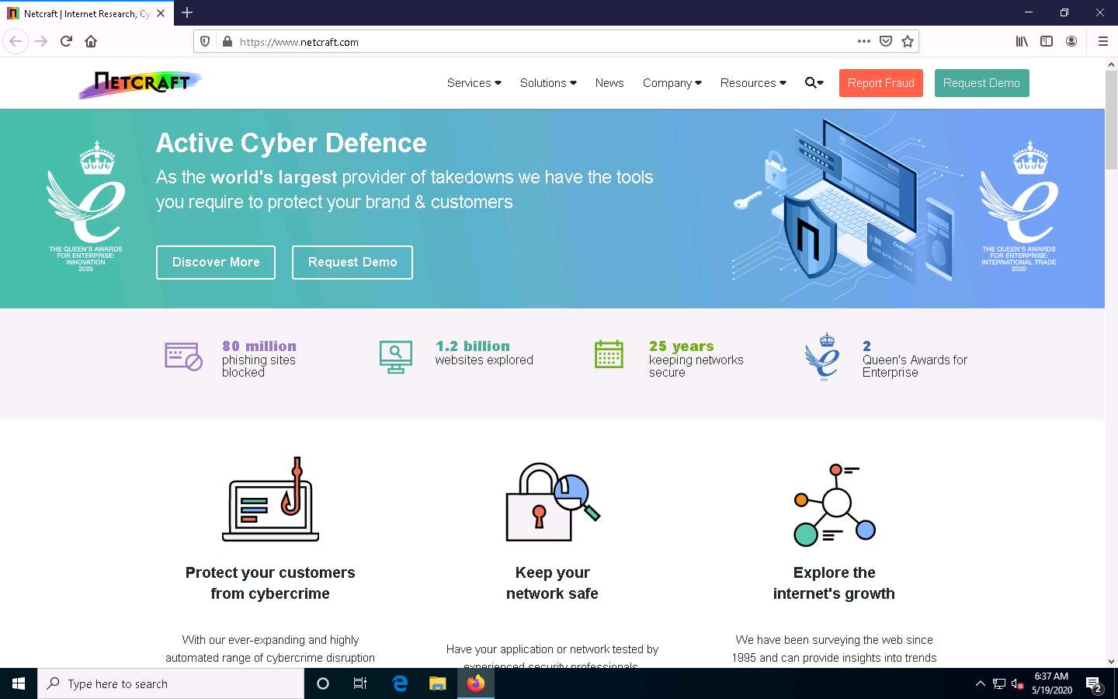The image size is (1118, 699).
Task: Click the Windows taskbar search box
Action: click(x=171, y=683)
